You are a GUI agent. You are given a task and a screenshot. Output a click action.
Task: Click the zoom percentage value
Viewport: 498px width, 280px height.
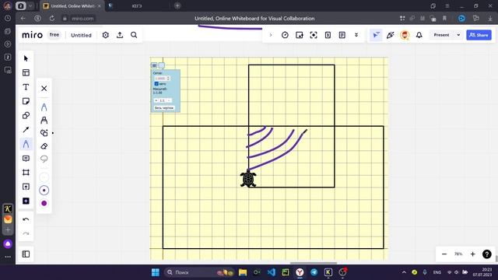[x=458, y=254]
